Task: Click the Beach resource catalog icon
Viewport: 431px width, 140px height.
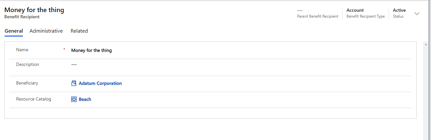Action: pos(74,99)
